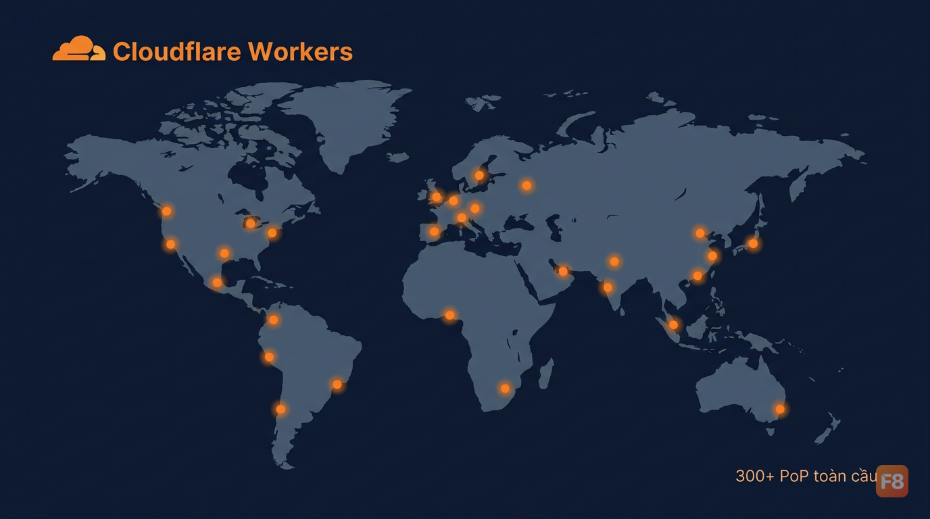Click the PoP marker in Russia

[x=527, y=185]
